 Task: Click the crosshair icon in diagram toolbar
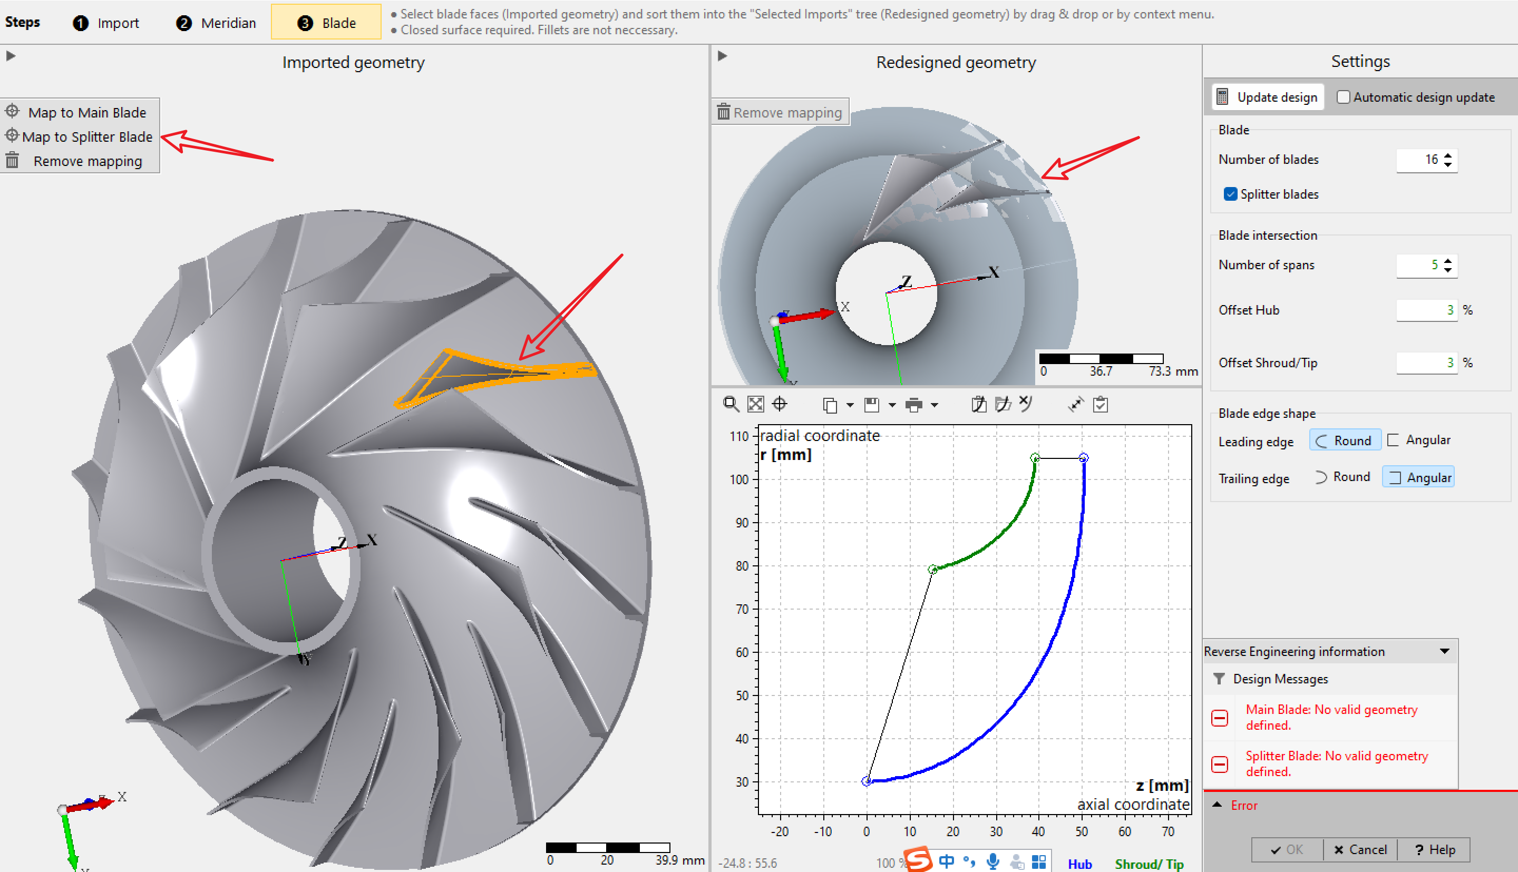click(x=780, y=404)
